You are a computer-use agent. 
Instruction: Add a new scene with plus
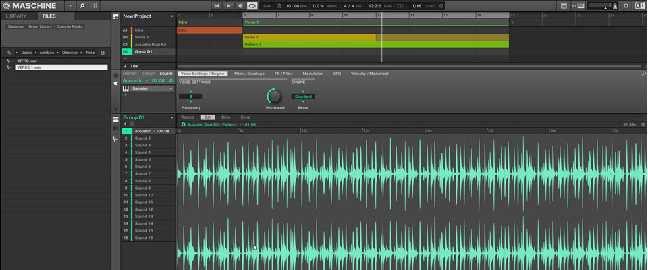coord(513,22)
